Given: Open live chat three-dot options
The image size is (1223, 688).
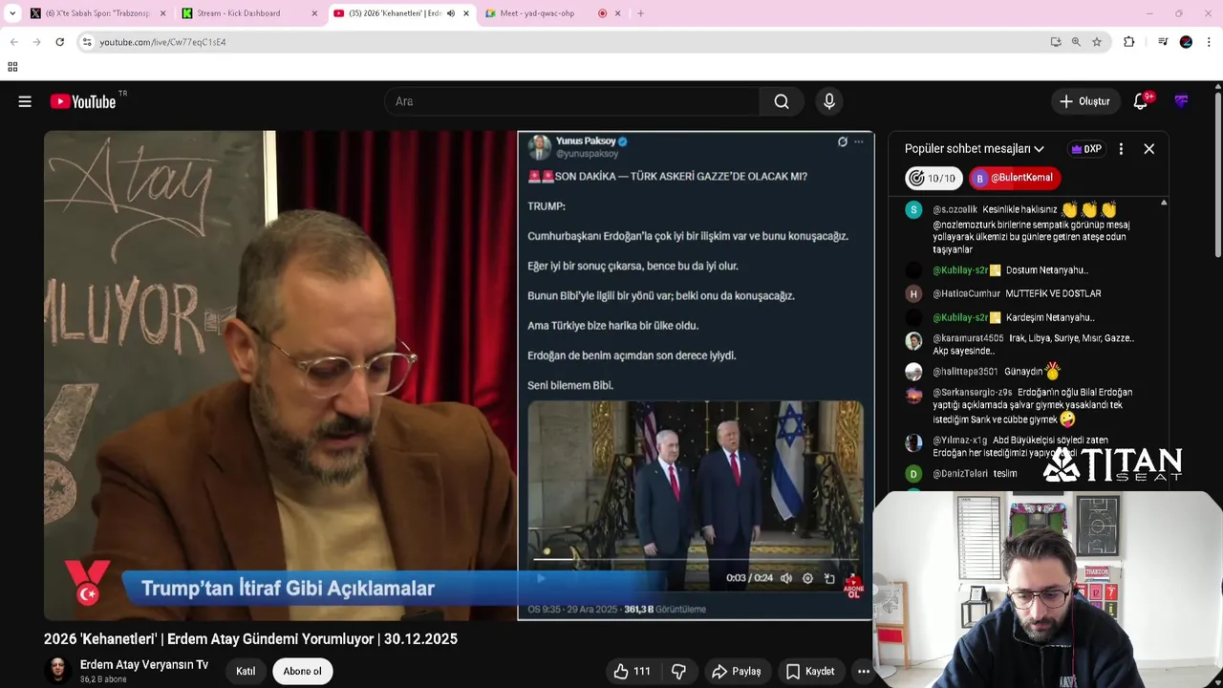Looking at the screenshot, I should click(1121, 149).
